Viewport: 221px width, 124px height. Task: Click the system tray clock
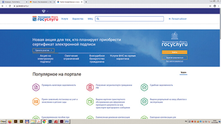click(215, 122)
